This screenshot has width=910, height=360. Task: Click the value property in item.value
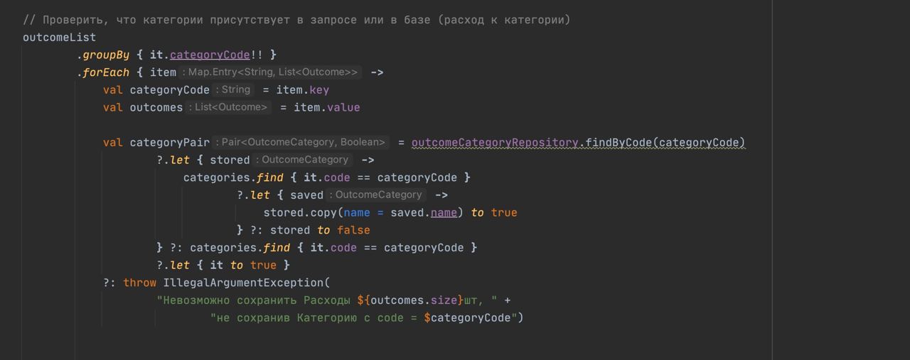[343, 107]
